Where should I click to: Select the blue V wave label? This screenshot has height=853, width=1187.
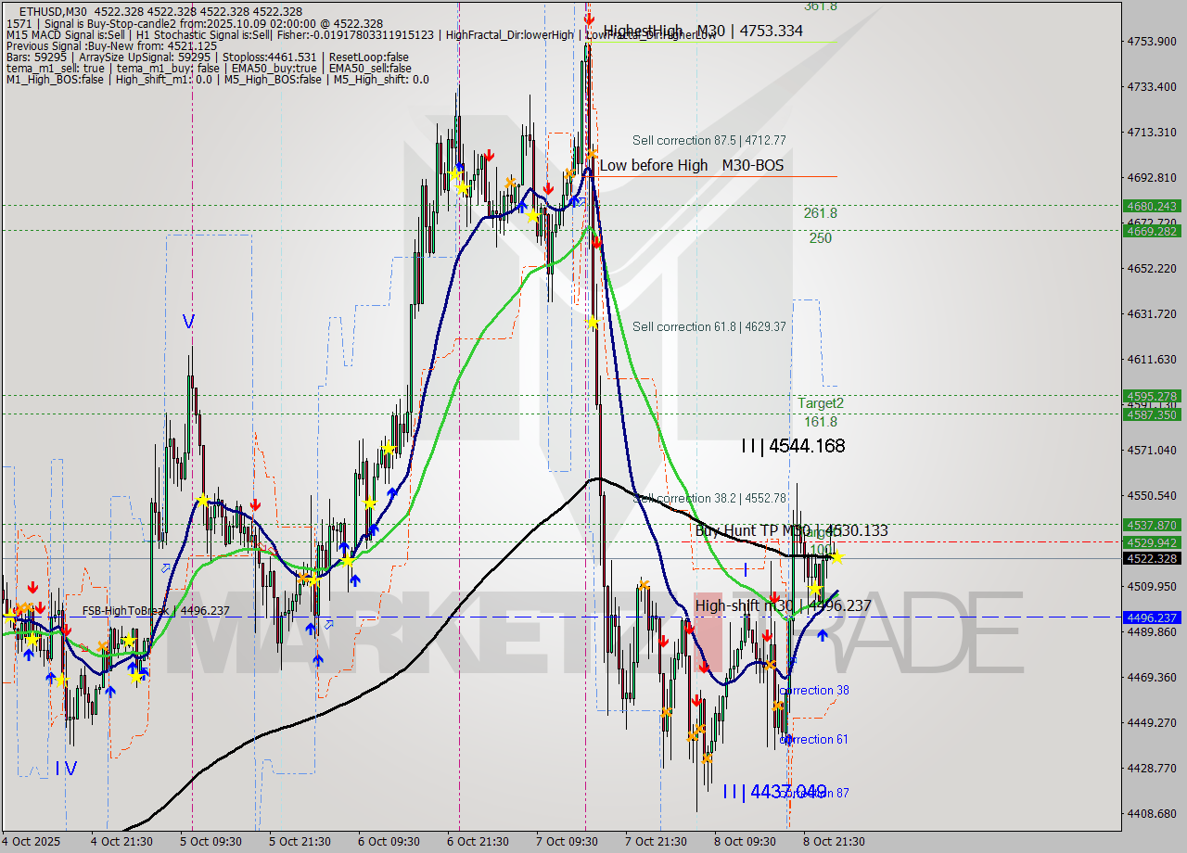[x=188, y=322]
